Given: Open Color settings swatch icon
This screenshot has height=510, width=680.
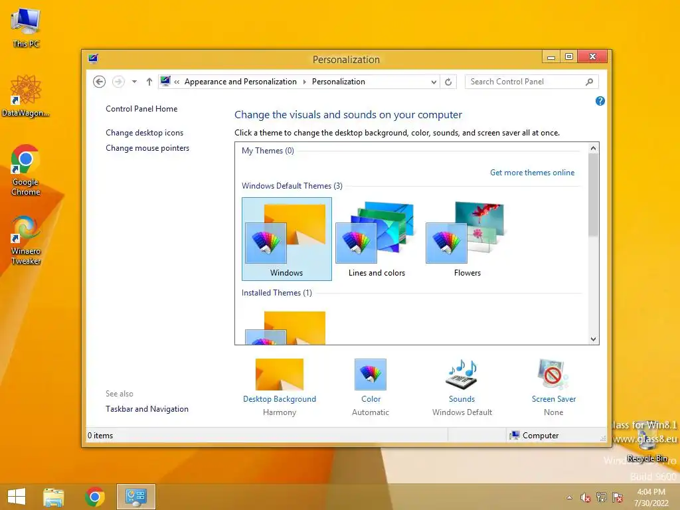Looking at the screenshot, I should (x=371, y=375).
